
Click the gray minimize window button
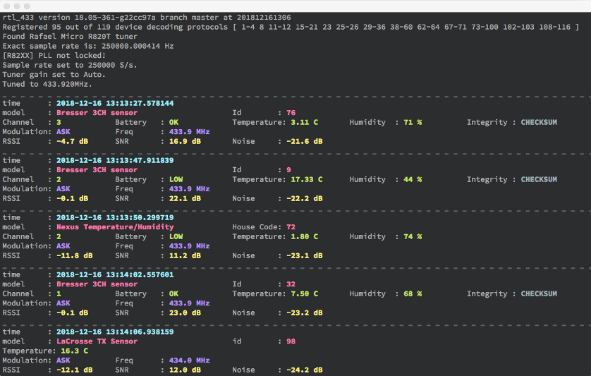(x=17, y=5)
